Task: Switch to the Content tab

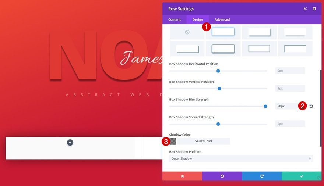Action: (175, 19)
